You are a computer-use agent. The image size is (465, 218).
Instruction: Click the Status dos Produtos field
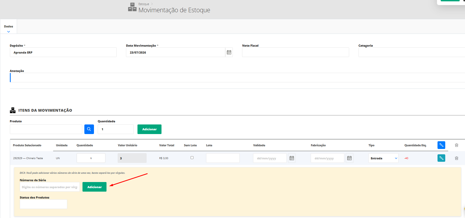44,204
